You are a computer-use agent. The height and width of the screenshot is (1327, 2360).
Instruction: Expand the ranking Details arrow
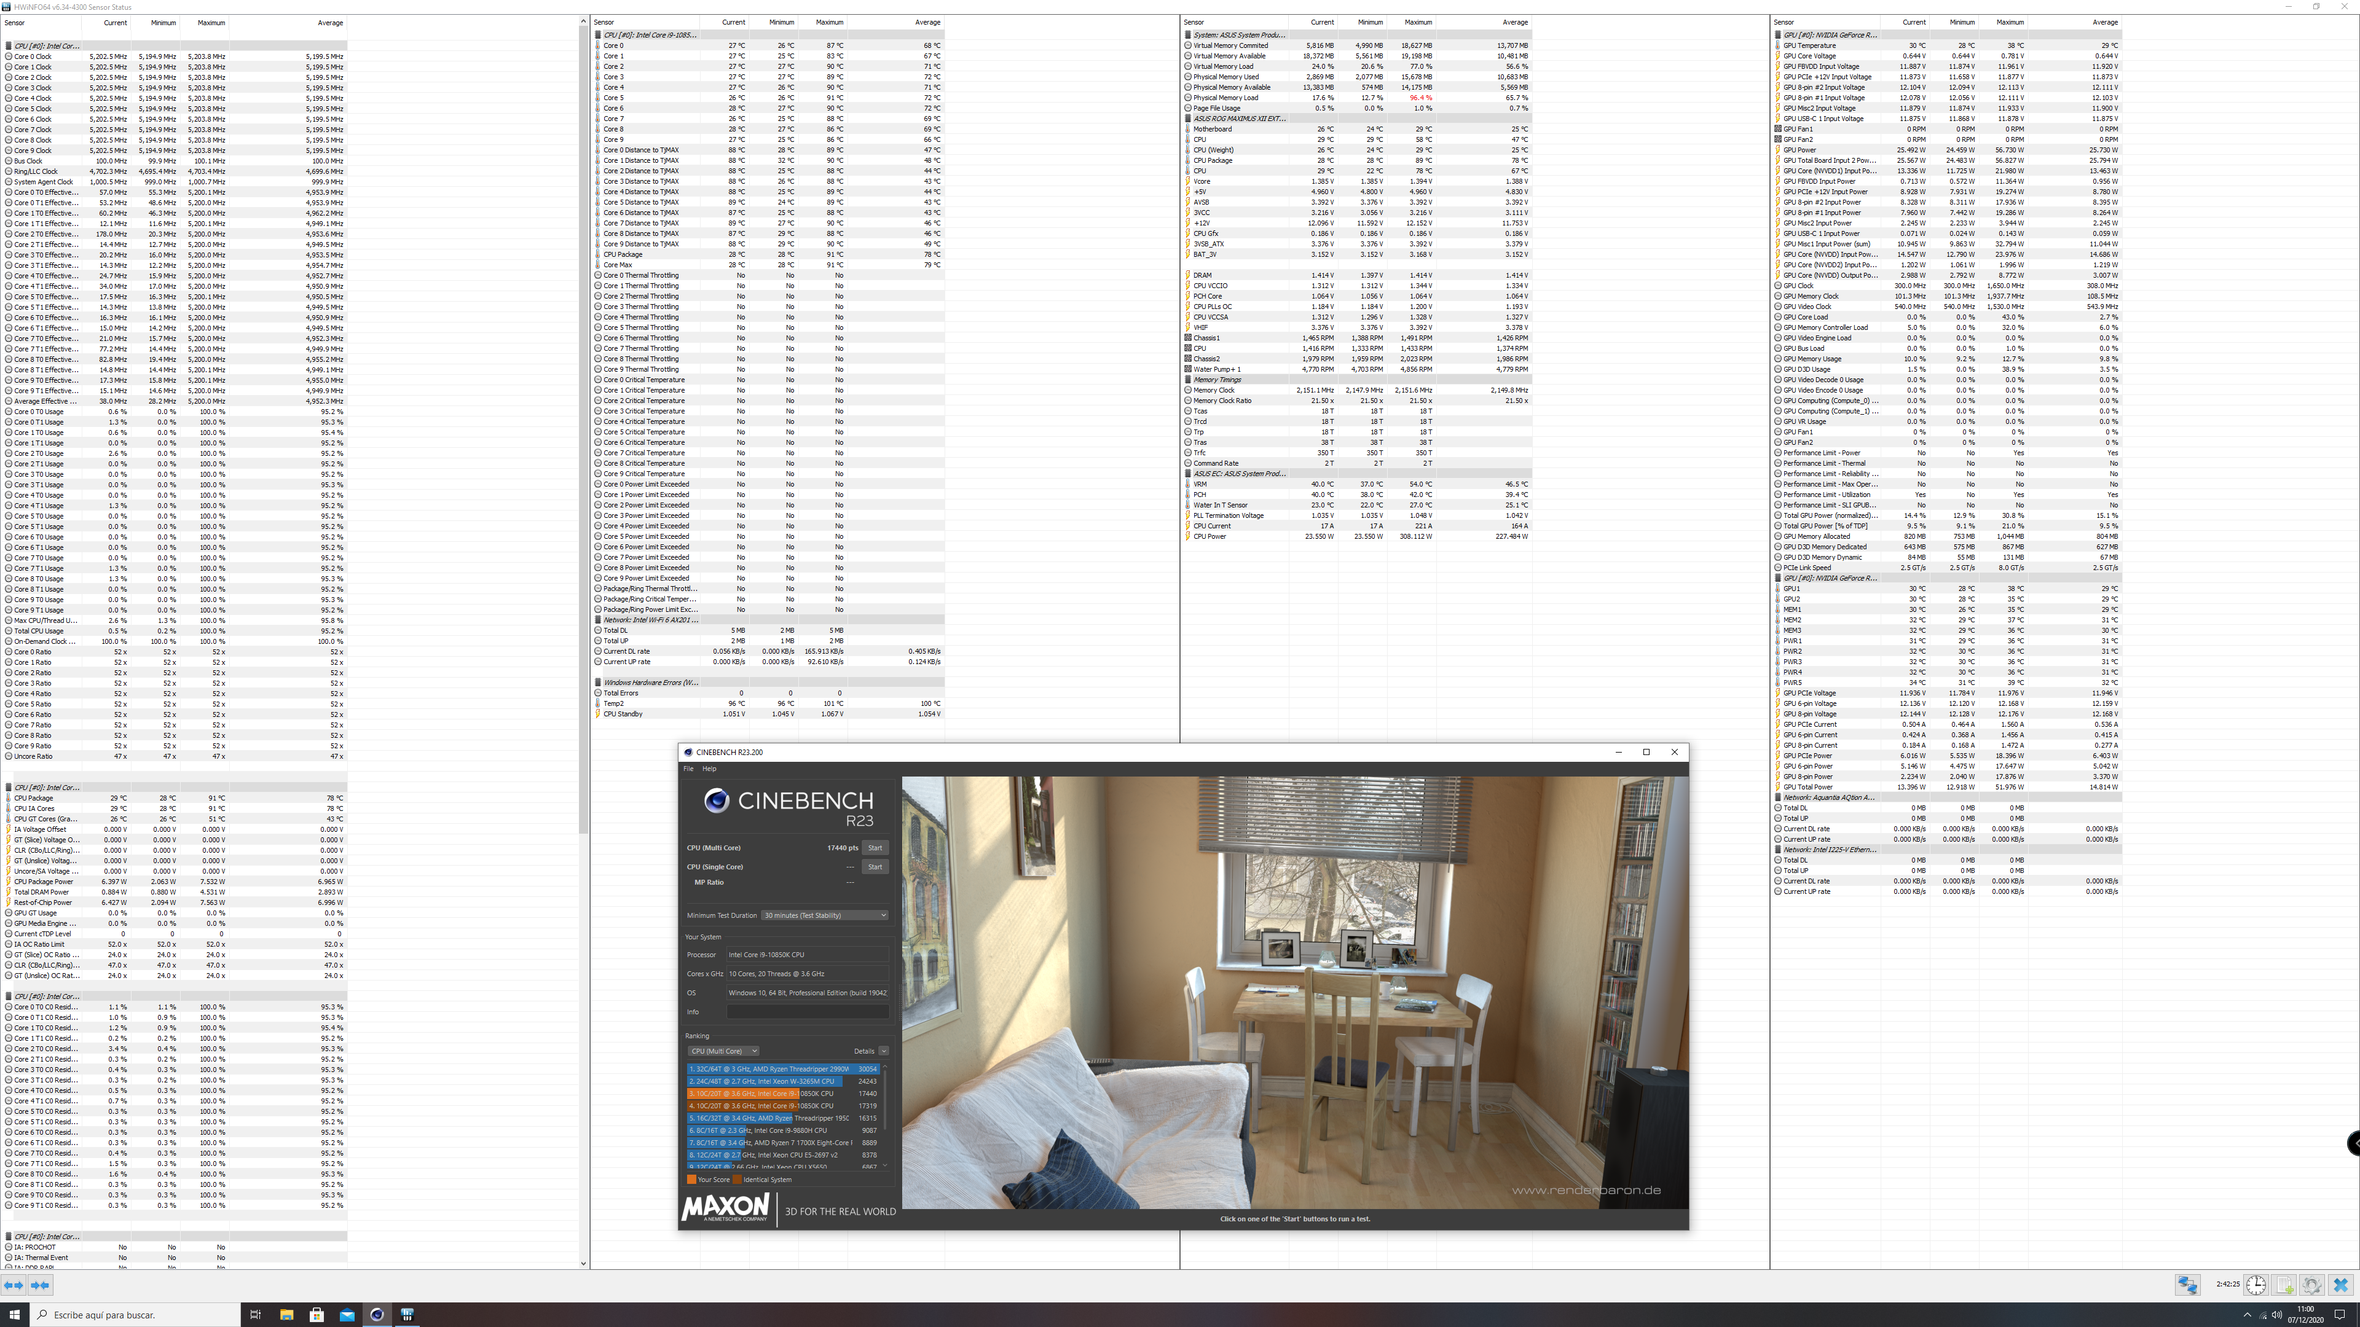[883, 1051]
